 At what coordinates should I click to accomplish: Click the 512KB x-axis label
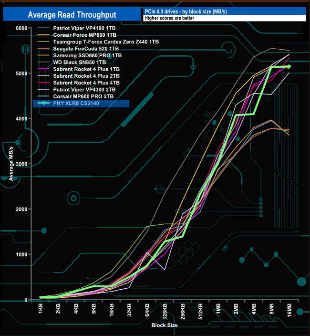[200, 311]
